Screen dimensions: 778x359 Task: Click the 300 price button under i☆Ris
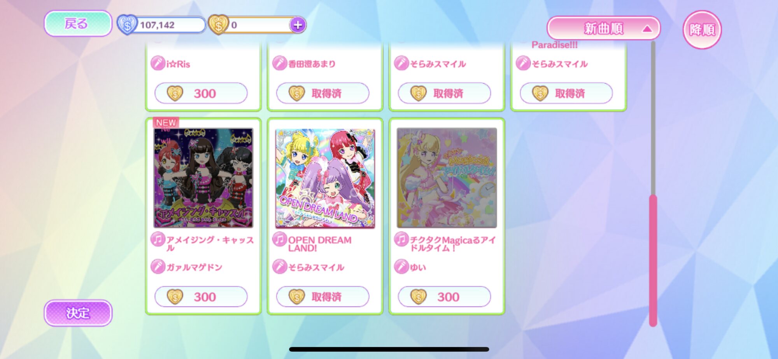click(201, 93)
